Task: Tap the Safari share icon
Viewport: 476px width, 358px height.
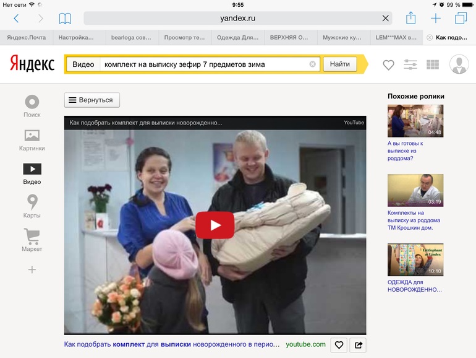Action: coord(410,18)
